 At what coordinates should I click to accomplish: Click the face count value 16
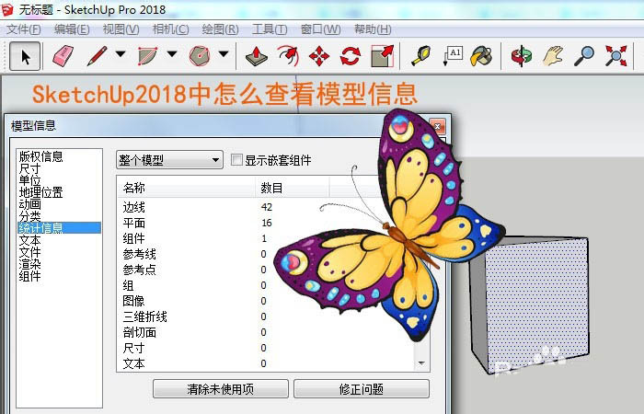(x=267, y=223)
